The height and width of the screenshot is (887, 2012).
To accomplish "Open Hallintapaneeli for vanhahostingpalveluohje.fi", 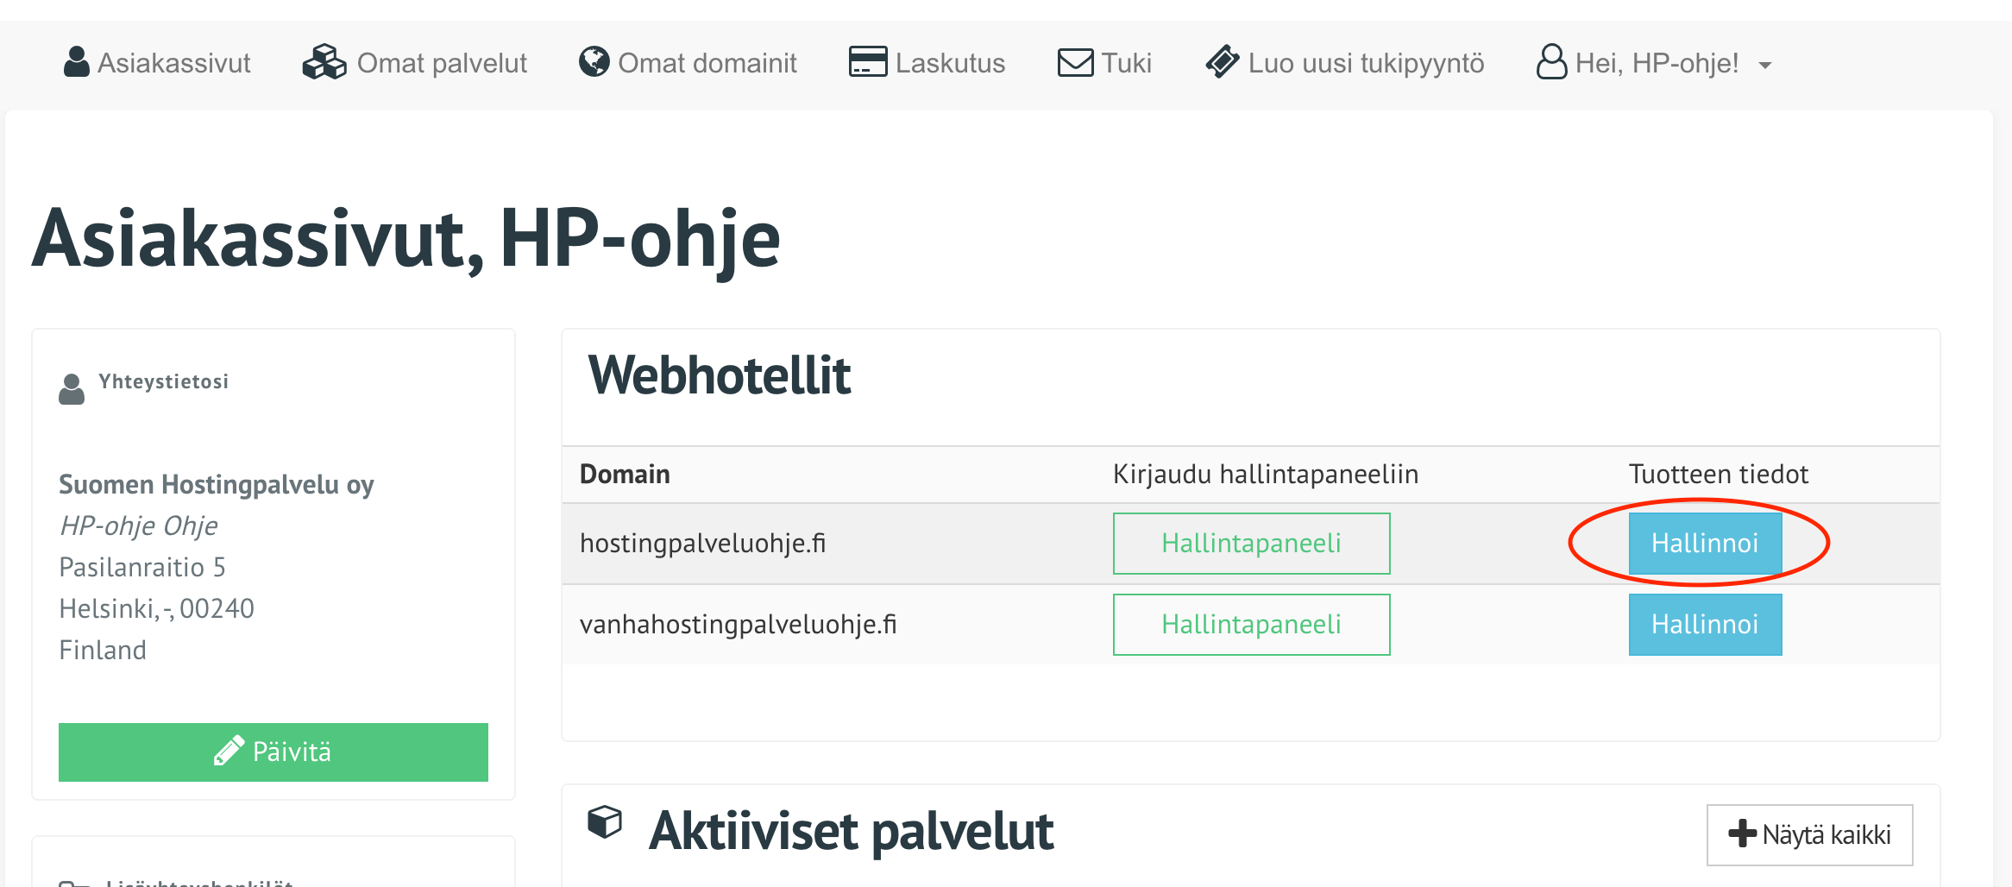I will click(1251, 625).
